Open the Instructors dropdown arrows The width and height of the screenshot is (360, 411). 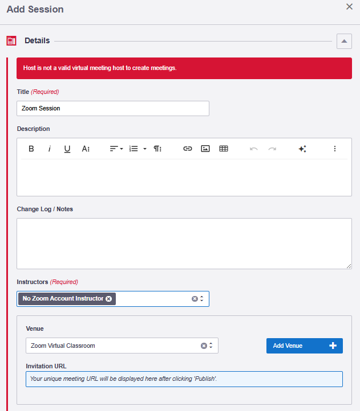202,298
